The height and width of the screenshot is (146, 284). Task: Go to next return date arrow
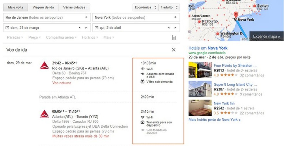tap(175, 28)
